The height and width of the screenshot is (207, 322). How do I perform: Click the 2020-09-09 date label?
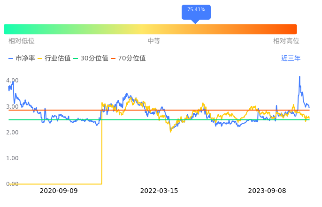coord(59,191)
